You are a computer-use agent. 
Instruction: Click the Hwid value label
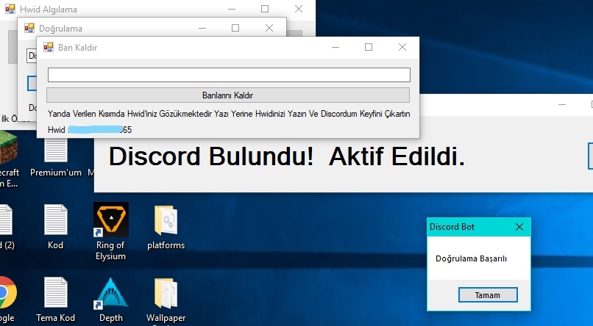click(90, 130)
